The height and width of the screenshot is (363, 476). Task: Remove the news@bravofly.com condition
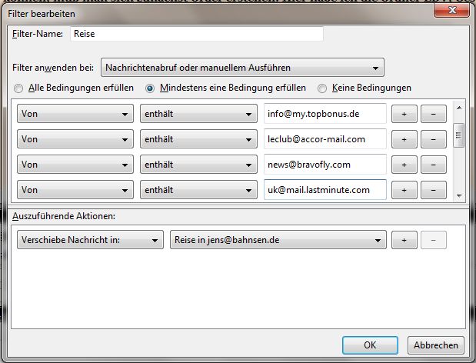434,165
